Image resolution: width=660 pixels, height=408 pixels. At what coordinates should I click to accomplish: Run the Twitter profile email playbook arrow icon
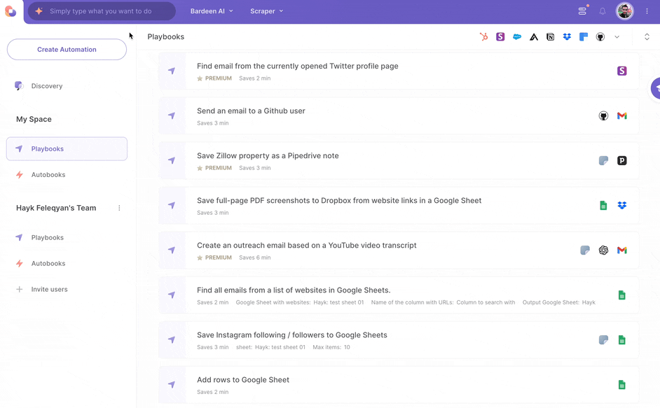click(x=172, y=71)
